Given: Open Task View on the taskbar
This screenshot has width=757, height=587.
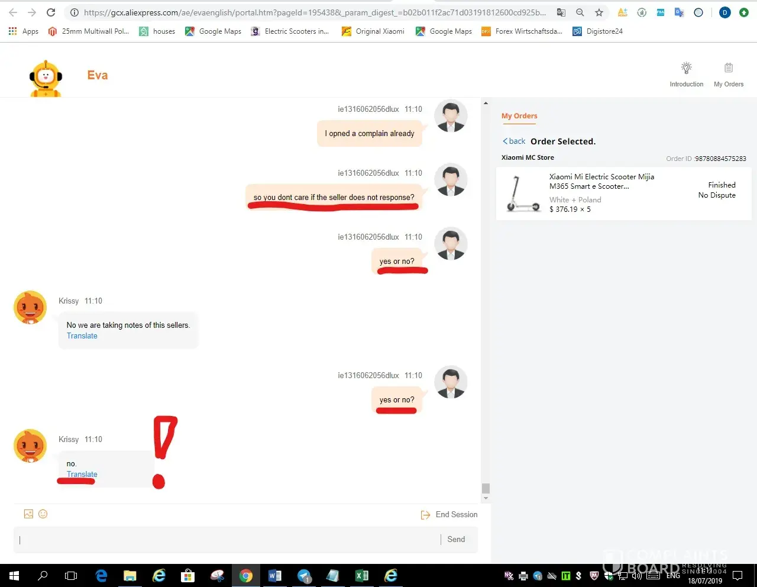Looking at the screenshot, I should point(71,575).
